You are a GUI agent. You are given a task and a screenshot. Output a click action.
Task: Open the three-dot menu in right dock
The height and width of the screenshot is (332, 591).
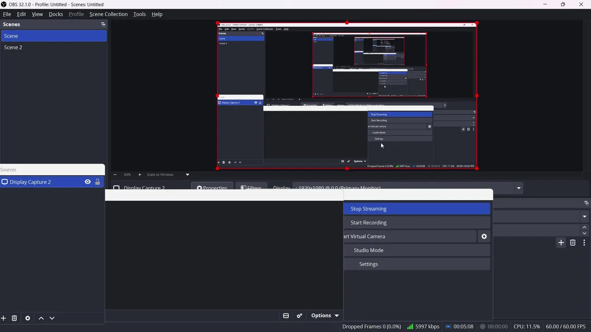pos(584,243)
